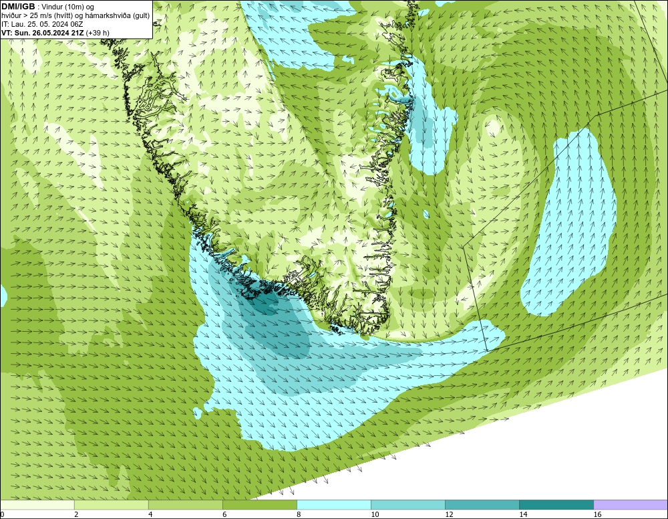Click the legend tick label '12'
Viewport: 668px width, 519px height.
tap(449, 515)
